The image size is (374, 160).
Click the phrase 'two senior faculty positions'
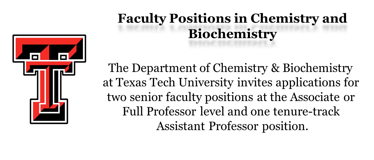(180, 98)
